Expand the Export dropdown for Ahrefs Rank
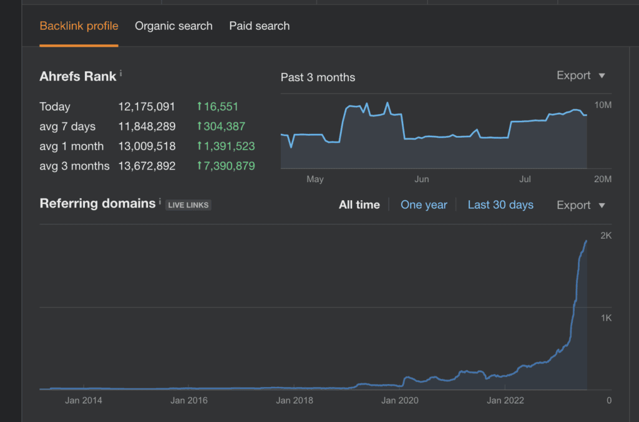The image size is (639, 422). point(581,75)
